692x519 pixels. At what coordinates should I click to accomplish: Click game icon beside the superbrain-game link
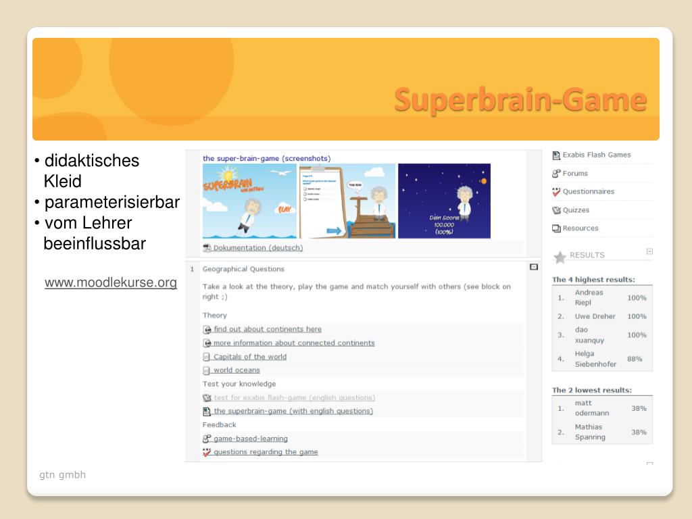click(x=206, y=412)
